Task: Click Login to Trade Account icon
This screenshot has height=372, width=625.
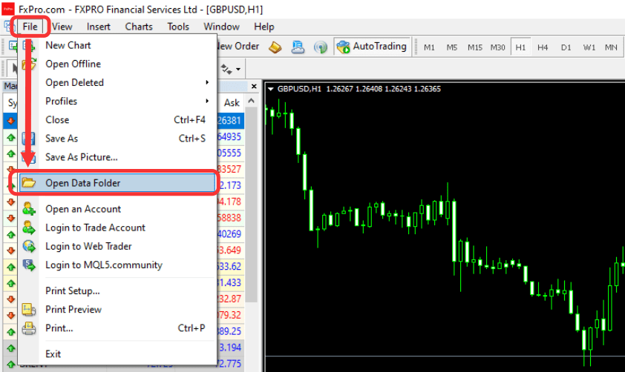Action: tap(29, 227)
